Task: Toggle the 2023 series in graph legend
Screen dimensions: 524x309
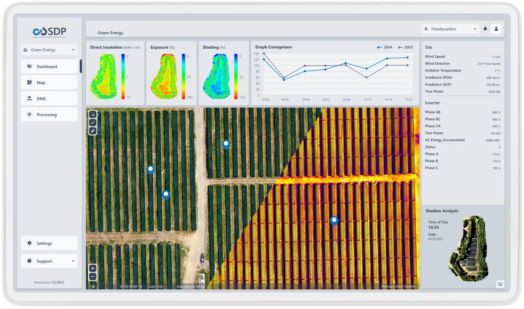Action: coord(405,47)
